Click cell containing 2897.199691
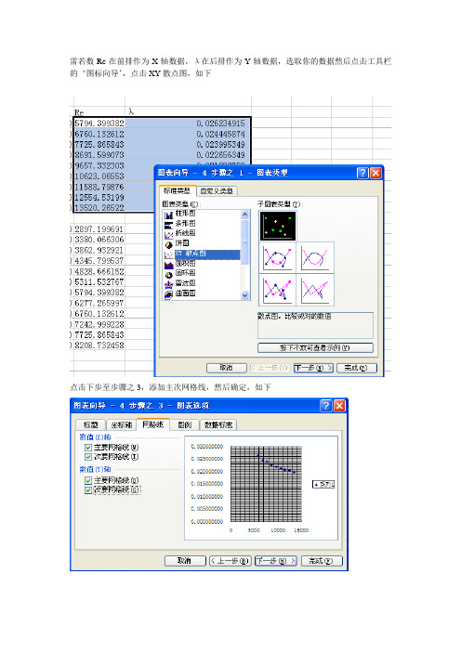This screenshot has width=461, height=652. tap(99, 229)
